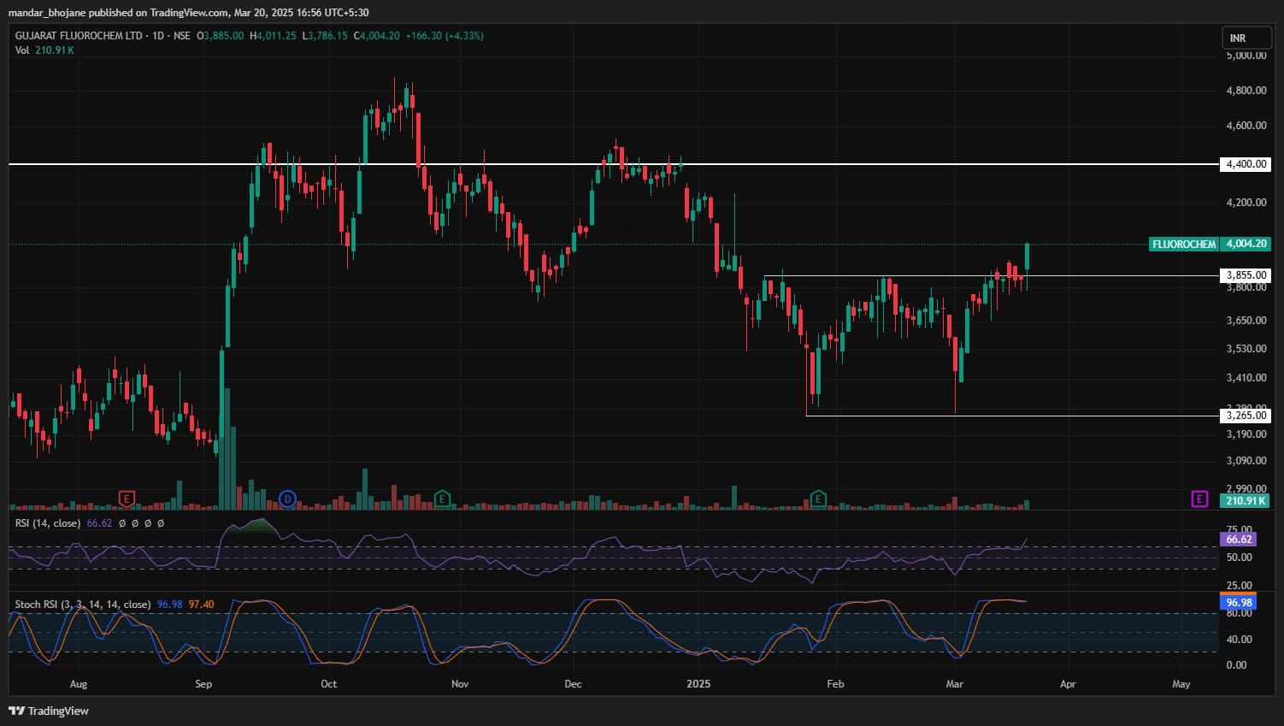Open the green earnings marker in late January

[x=818, y=499]
